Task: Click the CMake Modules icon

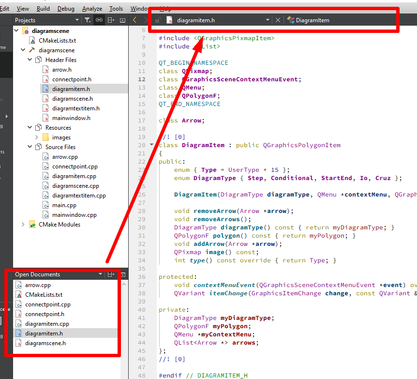Action: (x=32, y=225)
